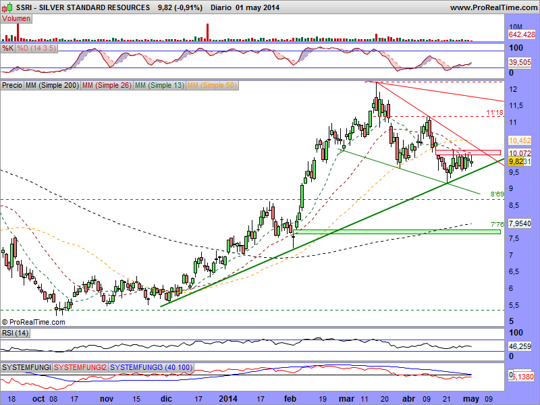540x405 pixels.
Task: Click the © ProRealTime.com copyright text
Action: click(33, 323)
